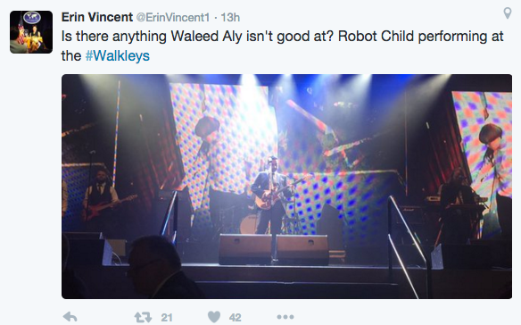Open Erin Vincent's profile avatar
This screenshot has height=325, width=521.
[31, 32]
